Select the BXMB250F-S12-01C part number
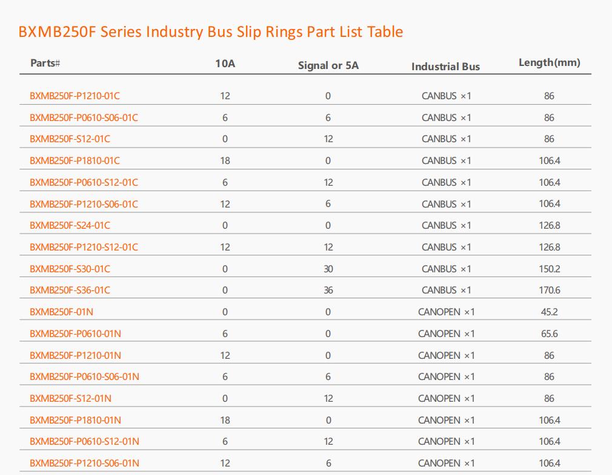 pos(70,139)
